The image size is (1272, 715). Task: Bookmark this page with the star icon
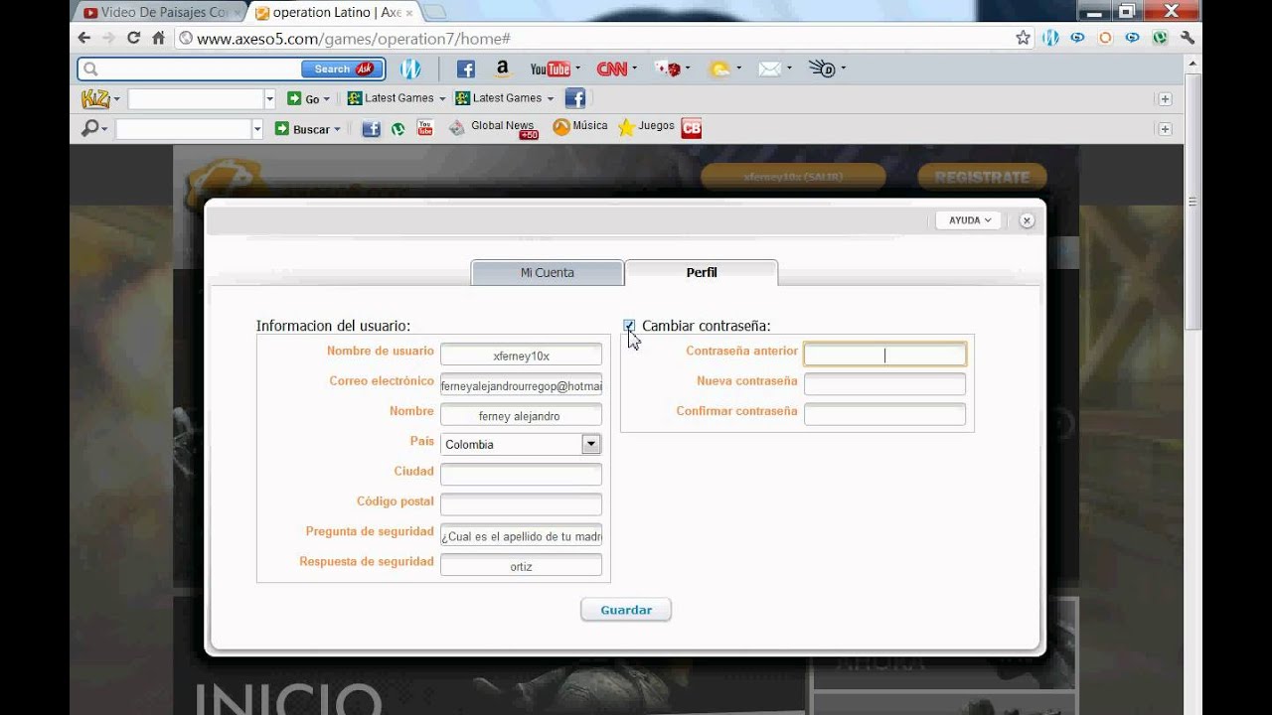[1023, 38]
